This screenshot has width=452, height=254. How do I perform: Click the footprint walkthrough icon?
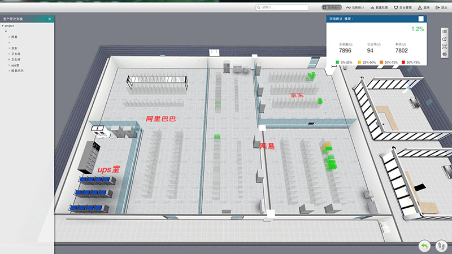coord(441,246)
